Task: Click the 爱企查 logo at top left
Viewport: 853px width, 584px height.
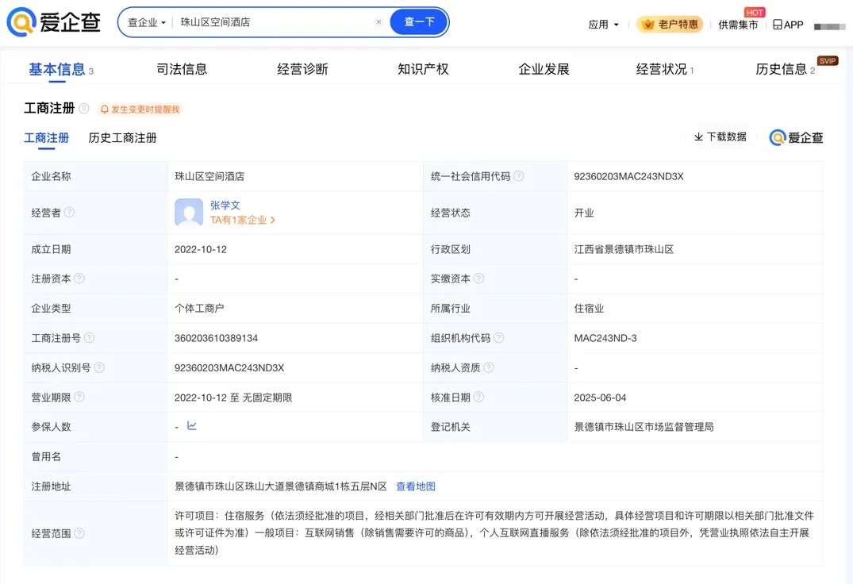Action: (x=54, y=23)
